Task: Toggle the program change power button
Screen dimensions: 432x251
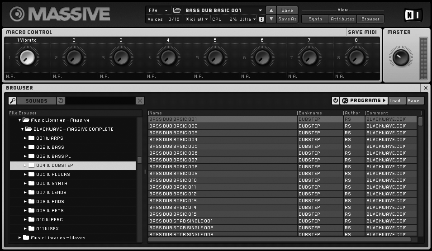Action: 335,100
